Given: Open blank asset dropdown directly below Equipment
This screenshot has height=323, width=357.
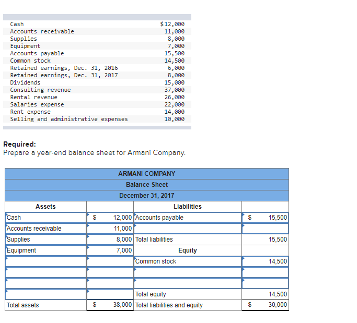Looking at the screenshot, I should click(x=46, y=261).
